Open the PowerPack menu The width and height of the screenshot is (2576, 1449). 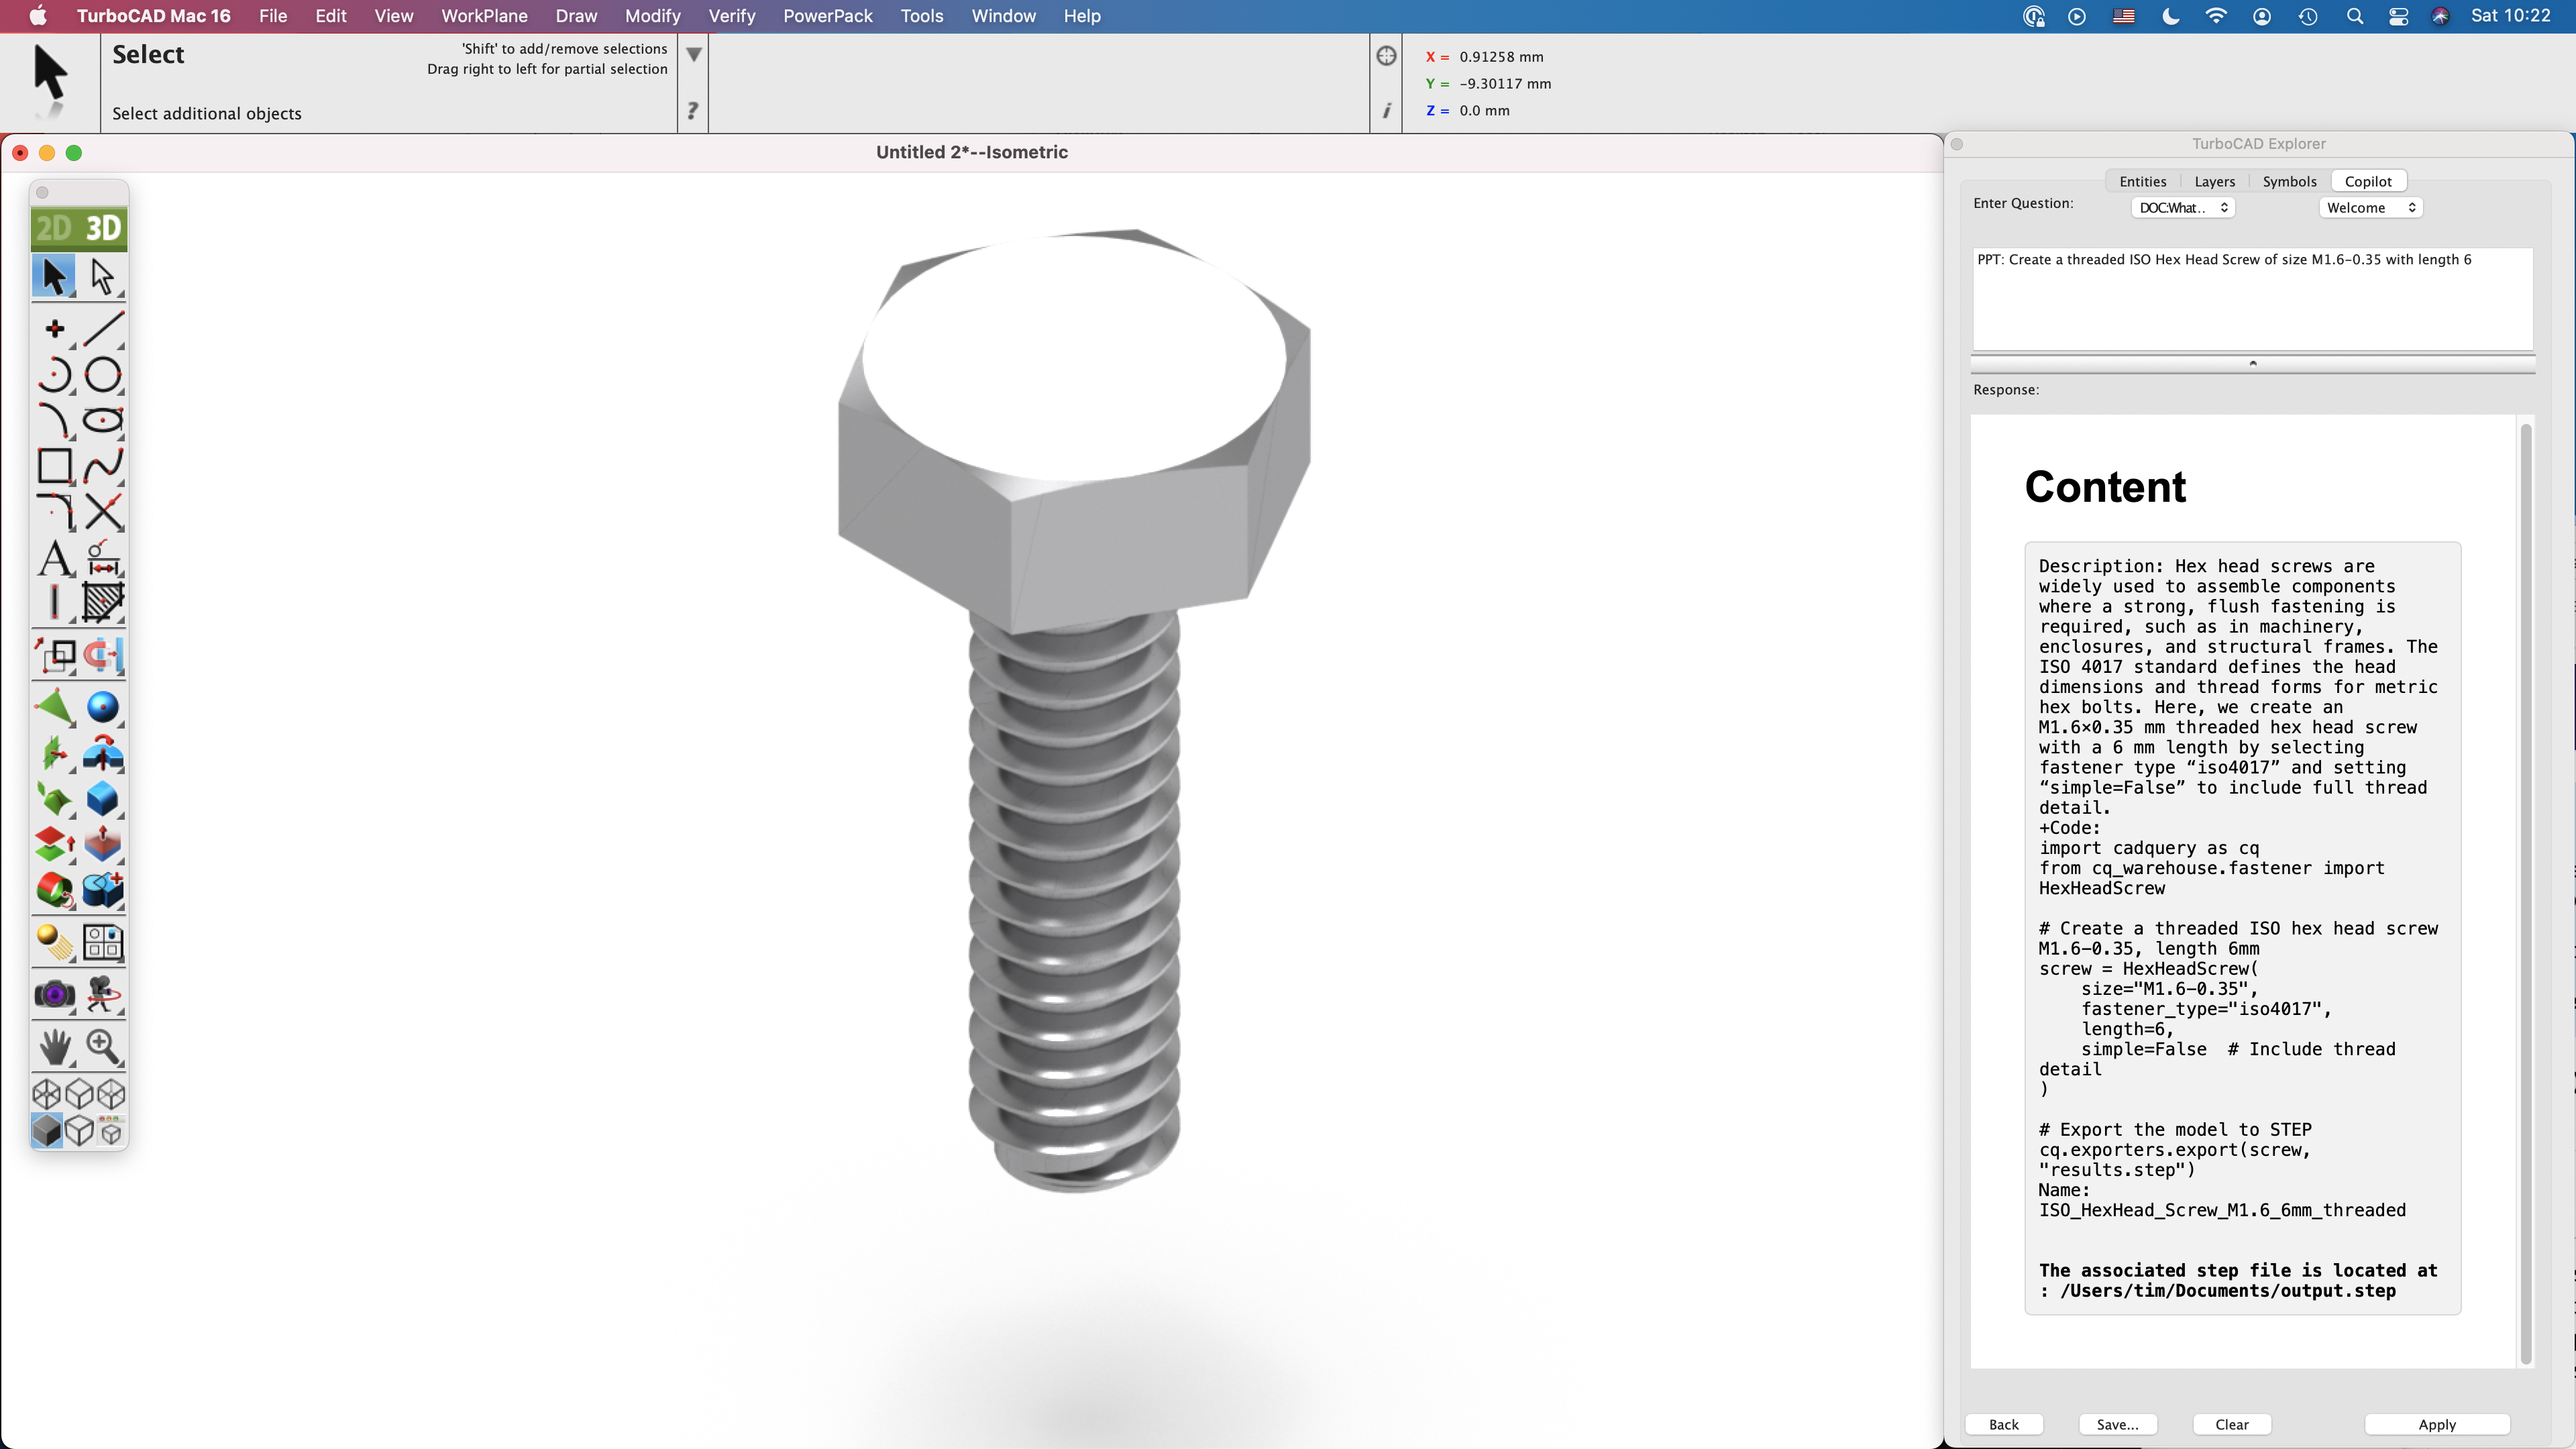click(827, 16)
